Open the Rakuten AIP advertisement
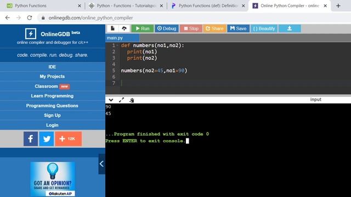The image size is (351, 197). point(53,179)
